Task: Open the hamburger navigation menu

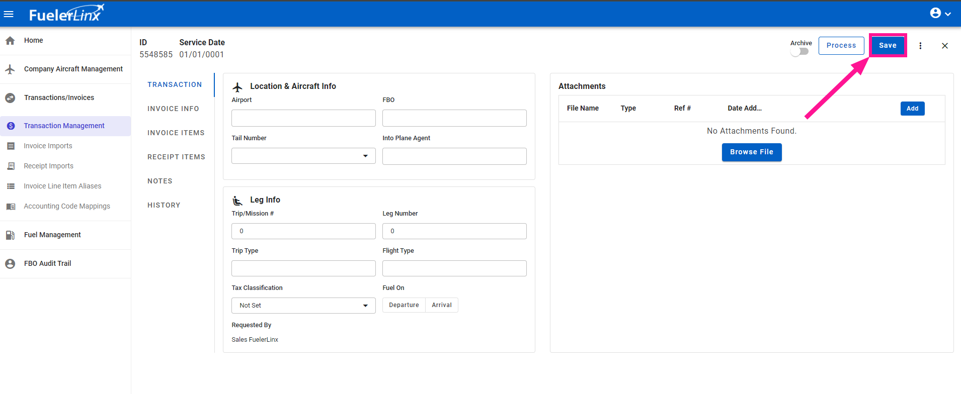Action: pos(9,14)
